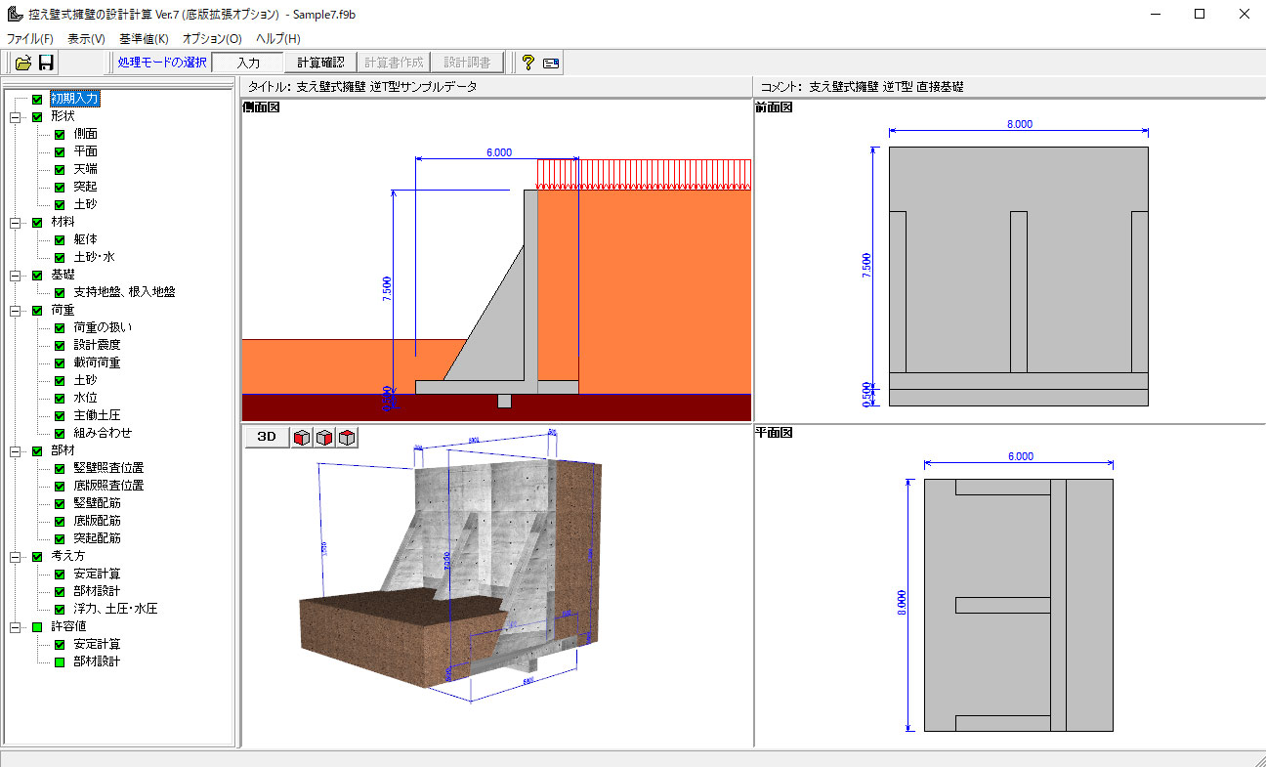Click the card icon beside help
This screenshot has height=767, width=1266.
point(551,63)
